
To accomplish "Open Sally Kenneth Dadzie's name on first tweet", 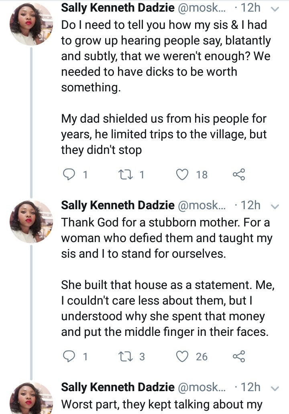I will click(118, 7).
